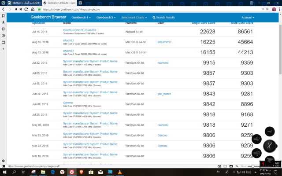The width and height of the screenshot is (282, 176).
Task: Open sidebar settings gear icon
Action: coord(4,161)
